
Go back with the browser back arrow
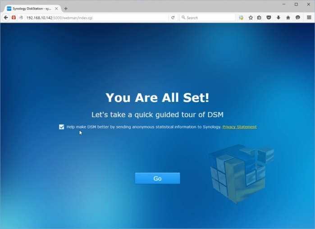pyautogui.click(x=6, y=18)
